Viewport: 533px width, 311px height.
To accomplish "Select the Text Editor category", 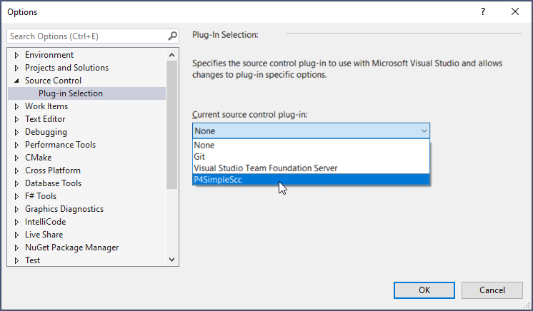I will tap(45, 119).
